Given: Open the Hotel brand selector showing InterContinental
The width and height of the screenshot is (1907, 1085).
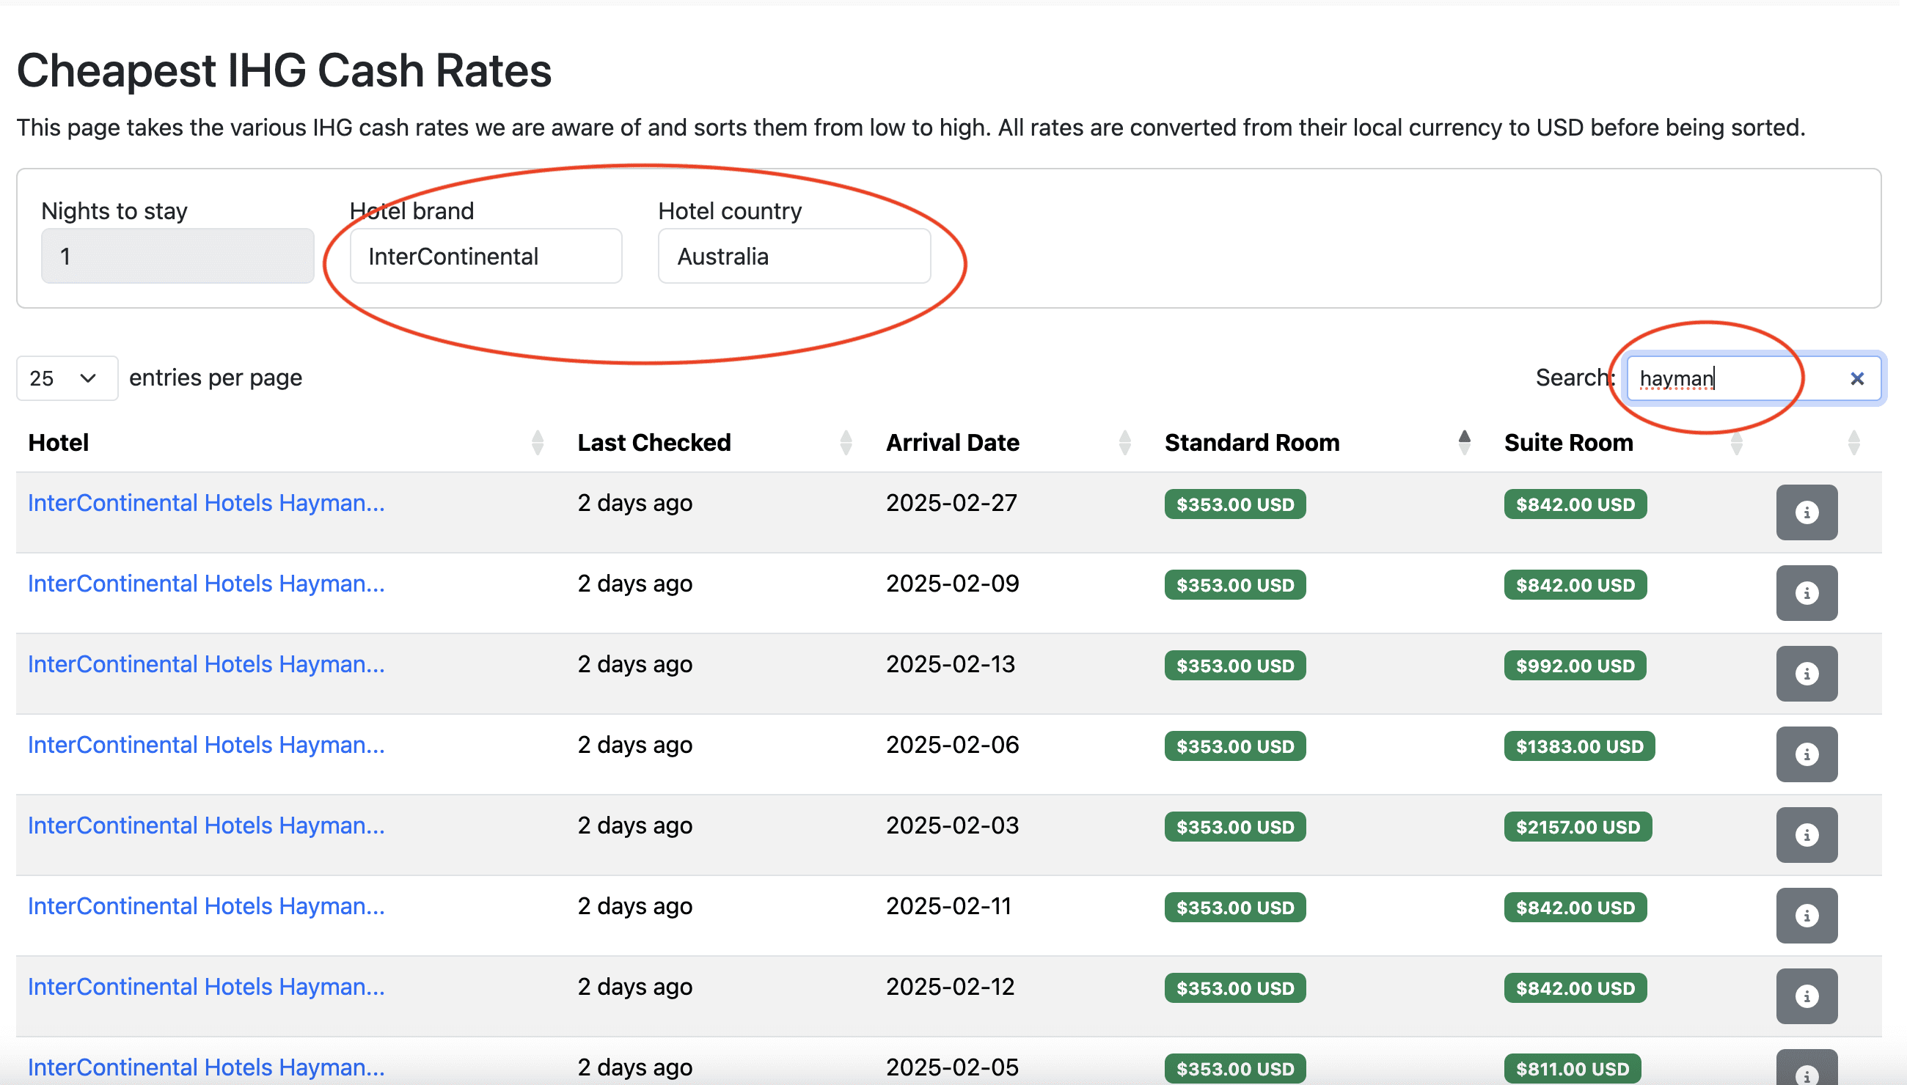Looking at the screenshot, I should 486,257.
